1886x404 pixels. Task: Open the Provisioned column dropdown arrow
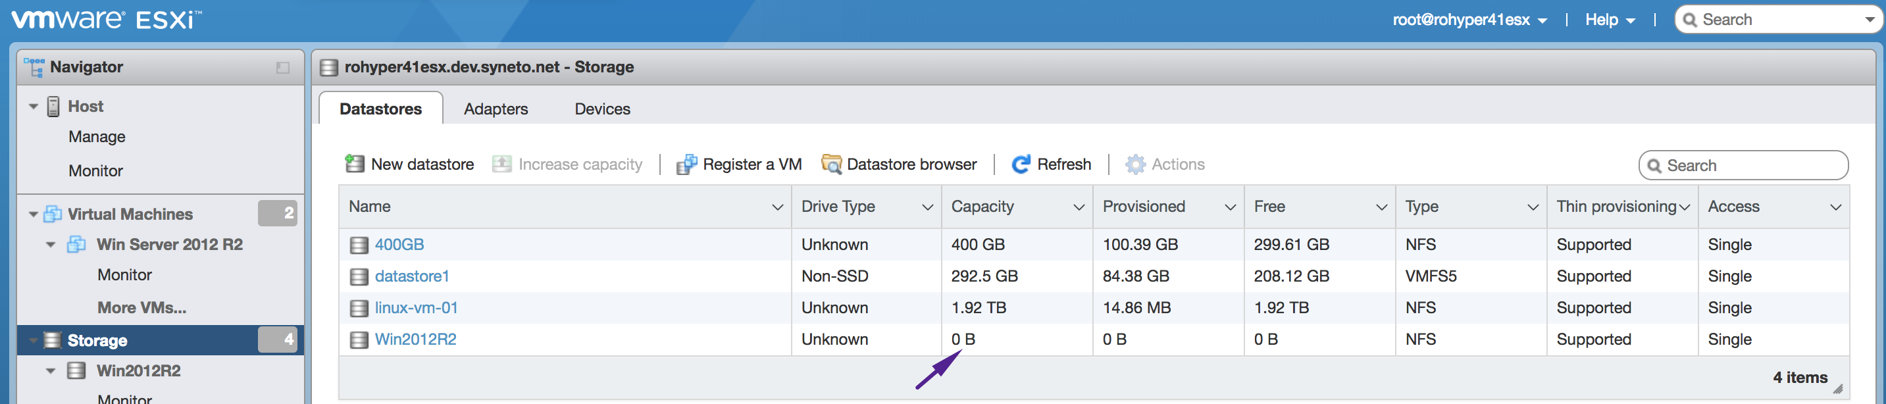click(1230, 207)
